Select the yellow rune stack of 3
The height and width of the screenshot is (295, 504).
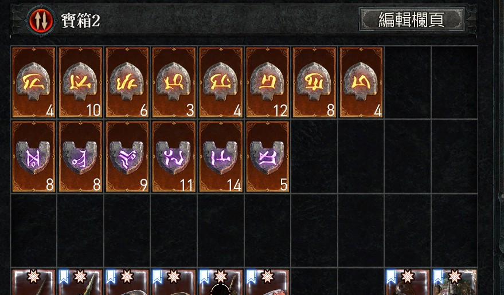click(174, 82)
